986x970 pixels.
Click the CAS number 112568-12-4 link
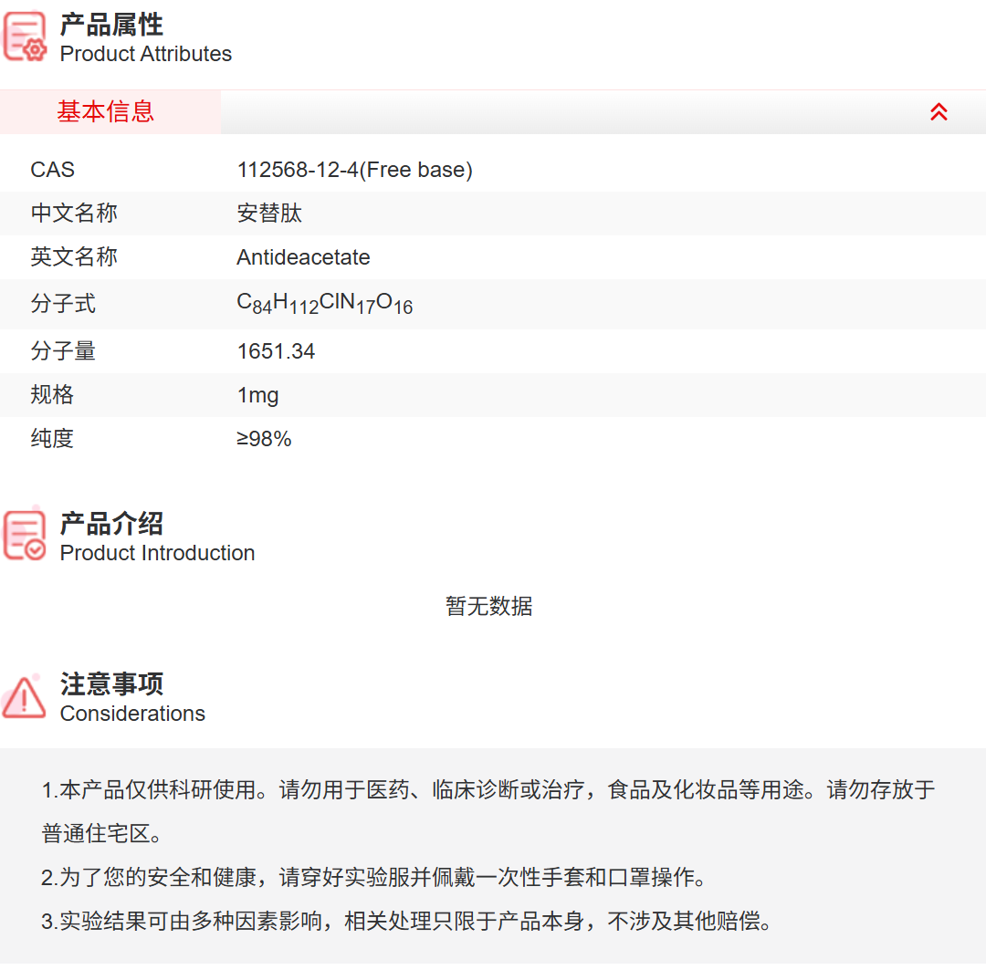pos(354,170)
